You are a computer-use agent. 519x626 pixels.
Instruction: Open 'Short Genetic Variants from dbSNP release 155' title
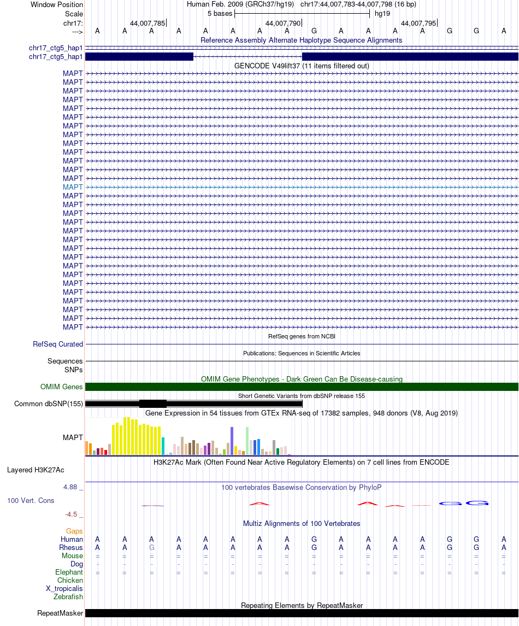[x=302, y=396]
